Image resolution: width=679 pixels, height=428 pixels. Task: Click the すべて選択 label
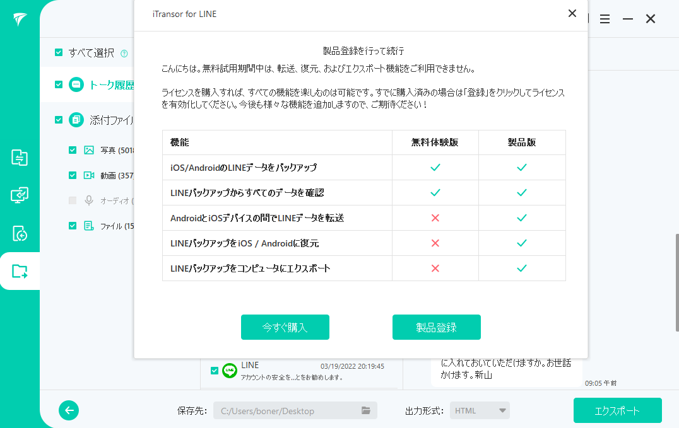tap(92, 53)
